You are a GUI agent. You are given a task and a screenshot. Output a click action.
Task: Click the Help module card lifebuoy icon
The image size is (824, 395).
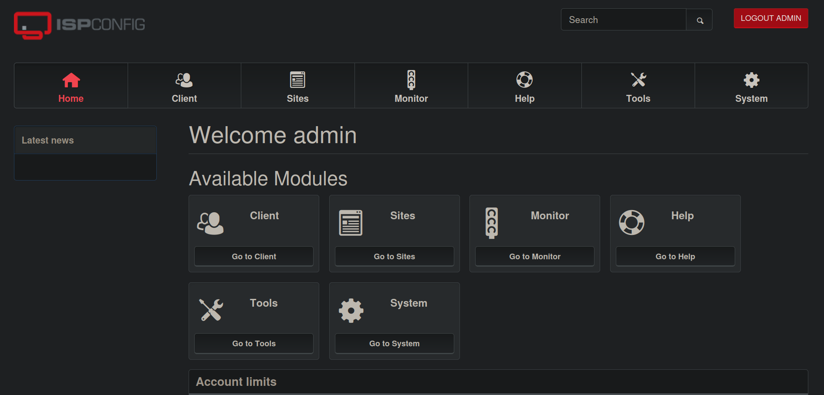click(632, 222)
